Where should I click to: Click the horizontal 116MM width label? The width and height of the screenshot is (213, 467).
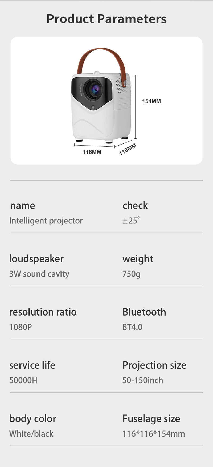(92, 152)
